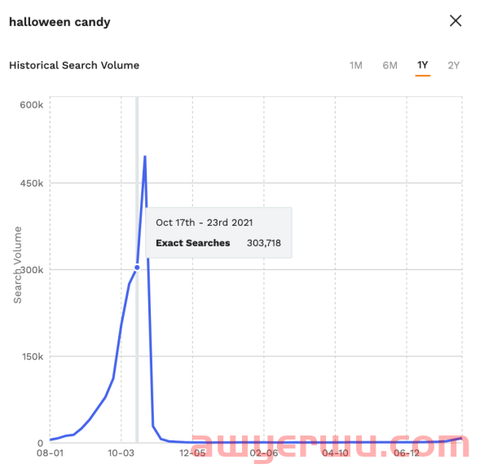Click the 150k y-axis label
Viewport: 484px width, 473px height.
coord(33,356)
